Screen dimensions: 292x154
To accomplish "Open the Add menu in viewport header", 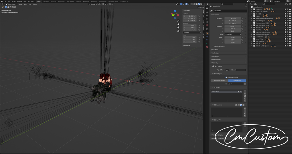I will pos(30,4).
